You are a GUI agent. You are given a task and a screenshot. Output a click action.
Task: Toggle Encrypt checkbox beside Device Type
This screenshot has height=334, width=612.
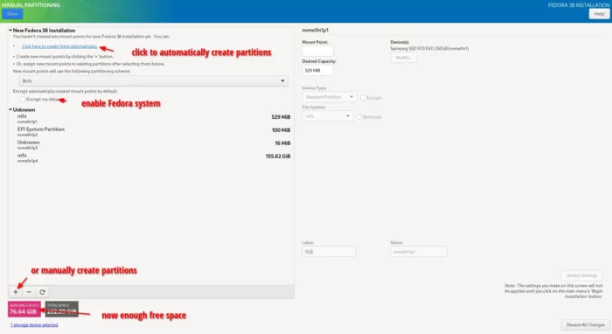363,98
